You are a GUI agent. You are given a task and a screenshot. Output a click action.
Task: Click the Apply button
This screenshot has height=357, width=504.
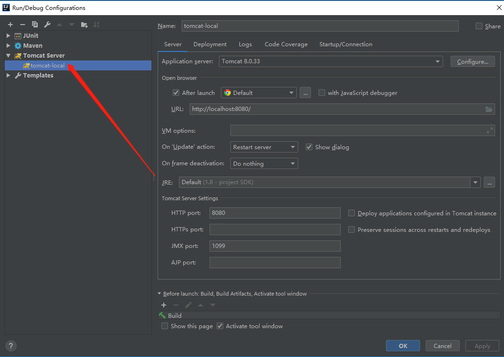point(482,346)
